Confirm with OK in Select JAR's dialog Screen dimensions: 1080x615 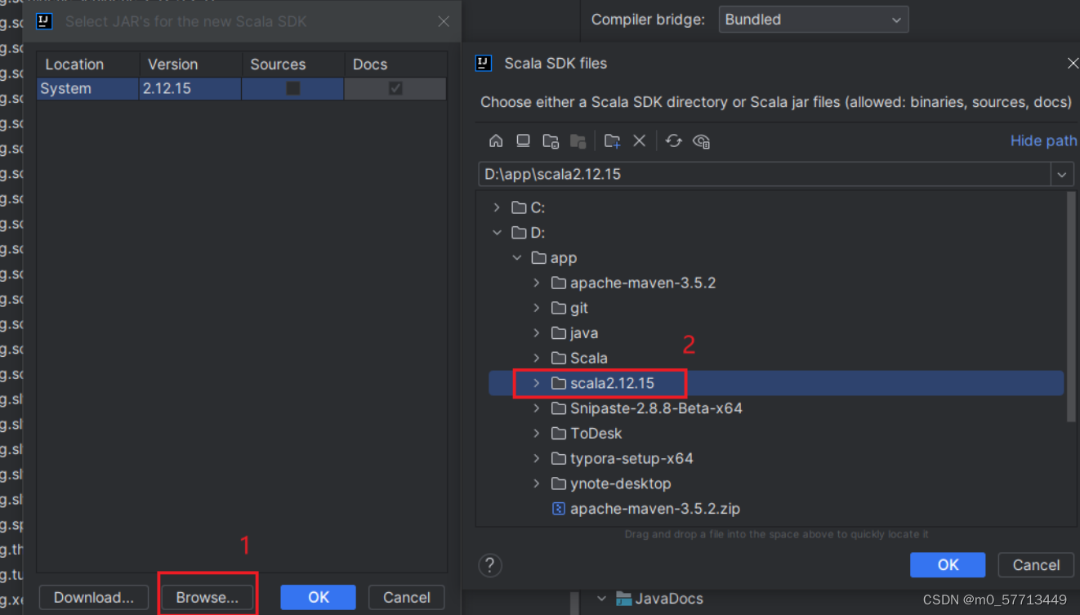point(319,597)
